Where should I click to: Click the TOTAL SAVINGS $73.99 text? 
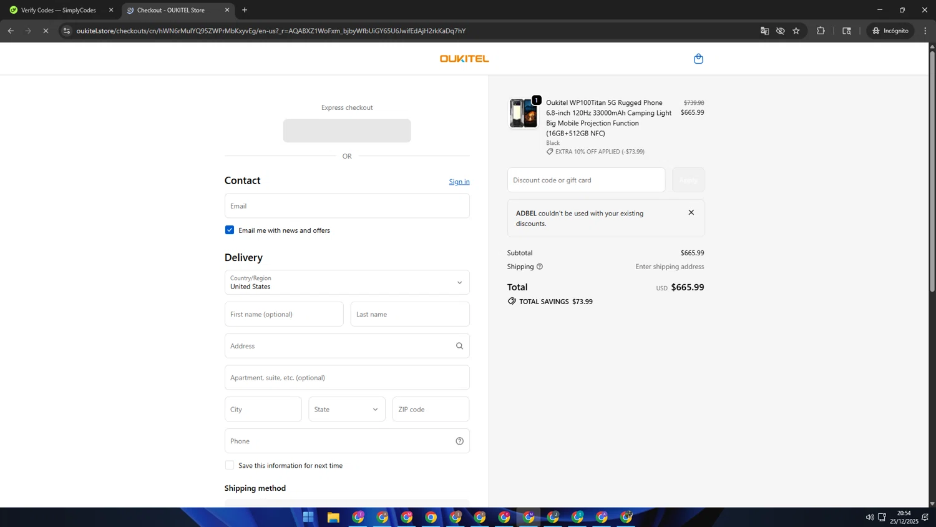coord(556,302)
